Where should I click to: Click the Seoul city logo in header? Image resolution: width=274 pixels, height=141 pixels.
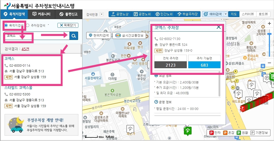pyautogui.click(x=7, y=6)
